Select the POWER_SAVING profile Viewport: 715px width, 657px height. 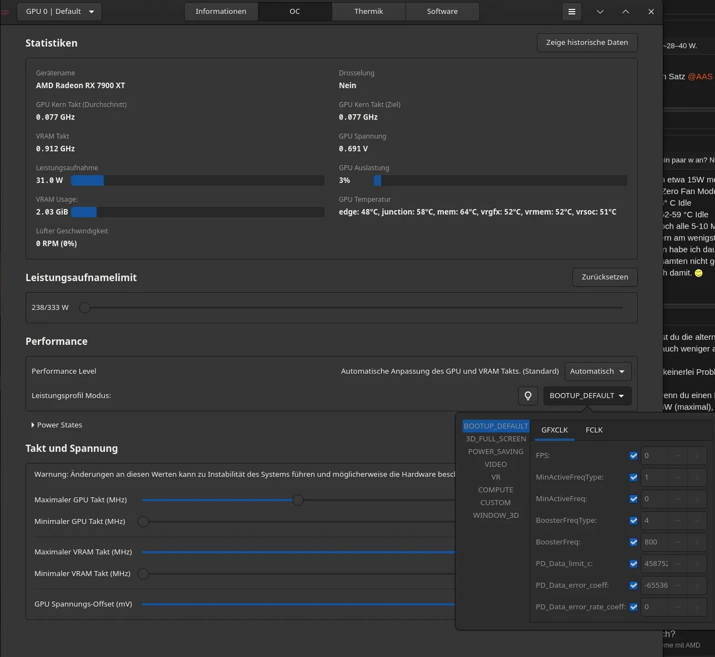tap(496, 452)
